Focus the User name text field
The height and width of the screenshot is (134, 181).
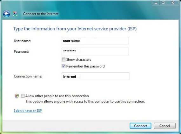click(95, 41)
